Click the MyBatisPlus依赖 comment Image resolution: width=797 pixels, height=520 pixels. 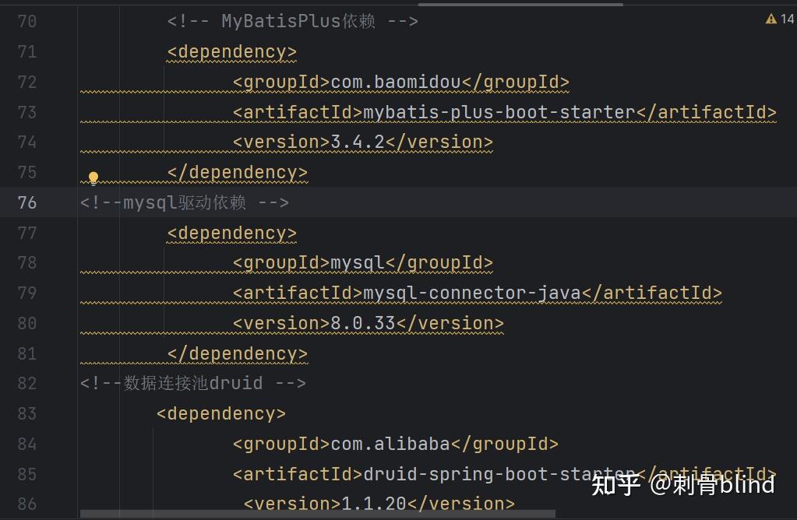291,21
